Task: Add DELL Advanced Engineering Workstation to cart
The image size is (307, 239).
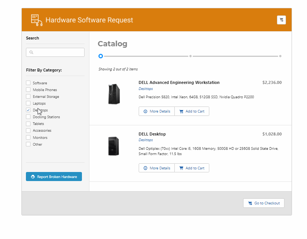Action: (192, 111)
